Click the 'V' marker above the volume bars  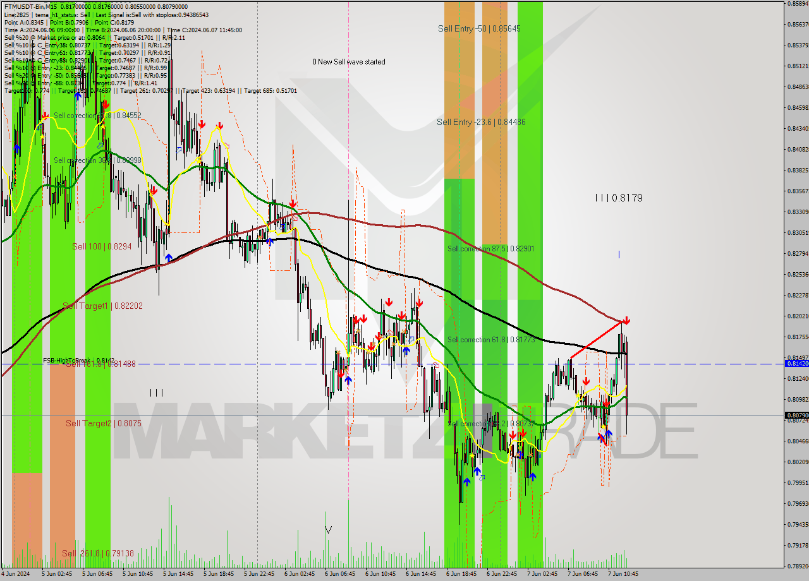(x=328, y=529)
